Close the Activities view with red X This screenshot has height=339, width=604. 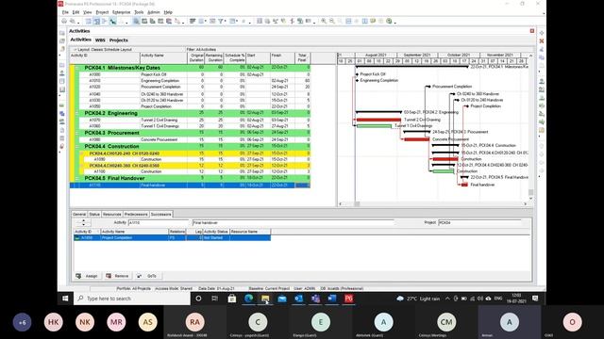click(x=532, y=31)
